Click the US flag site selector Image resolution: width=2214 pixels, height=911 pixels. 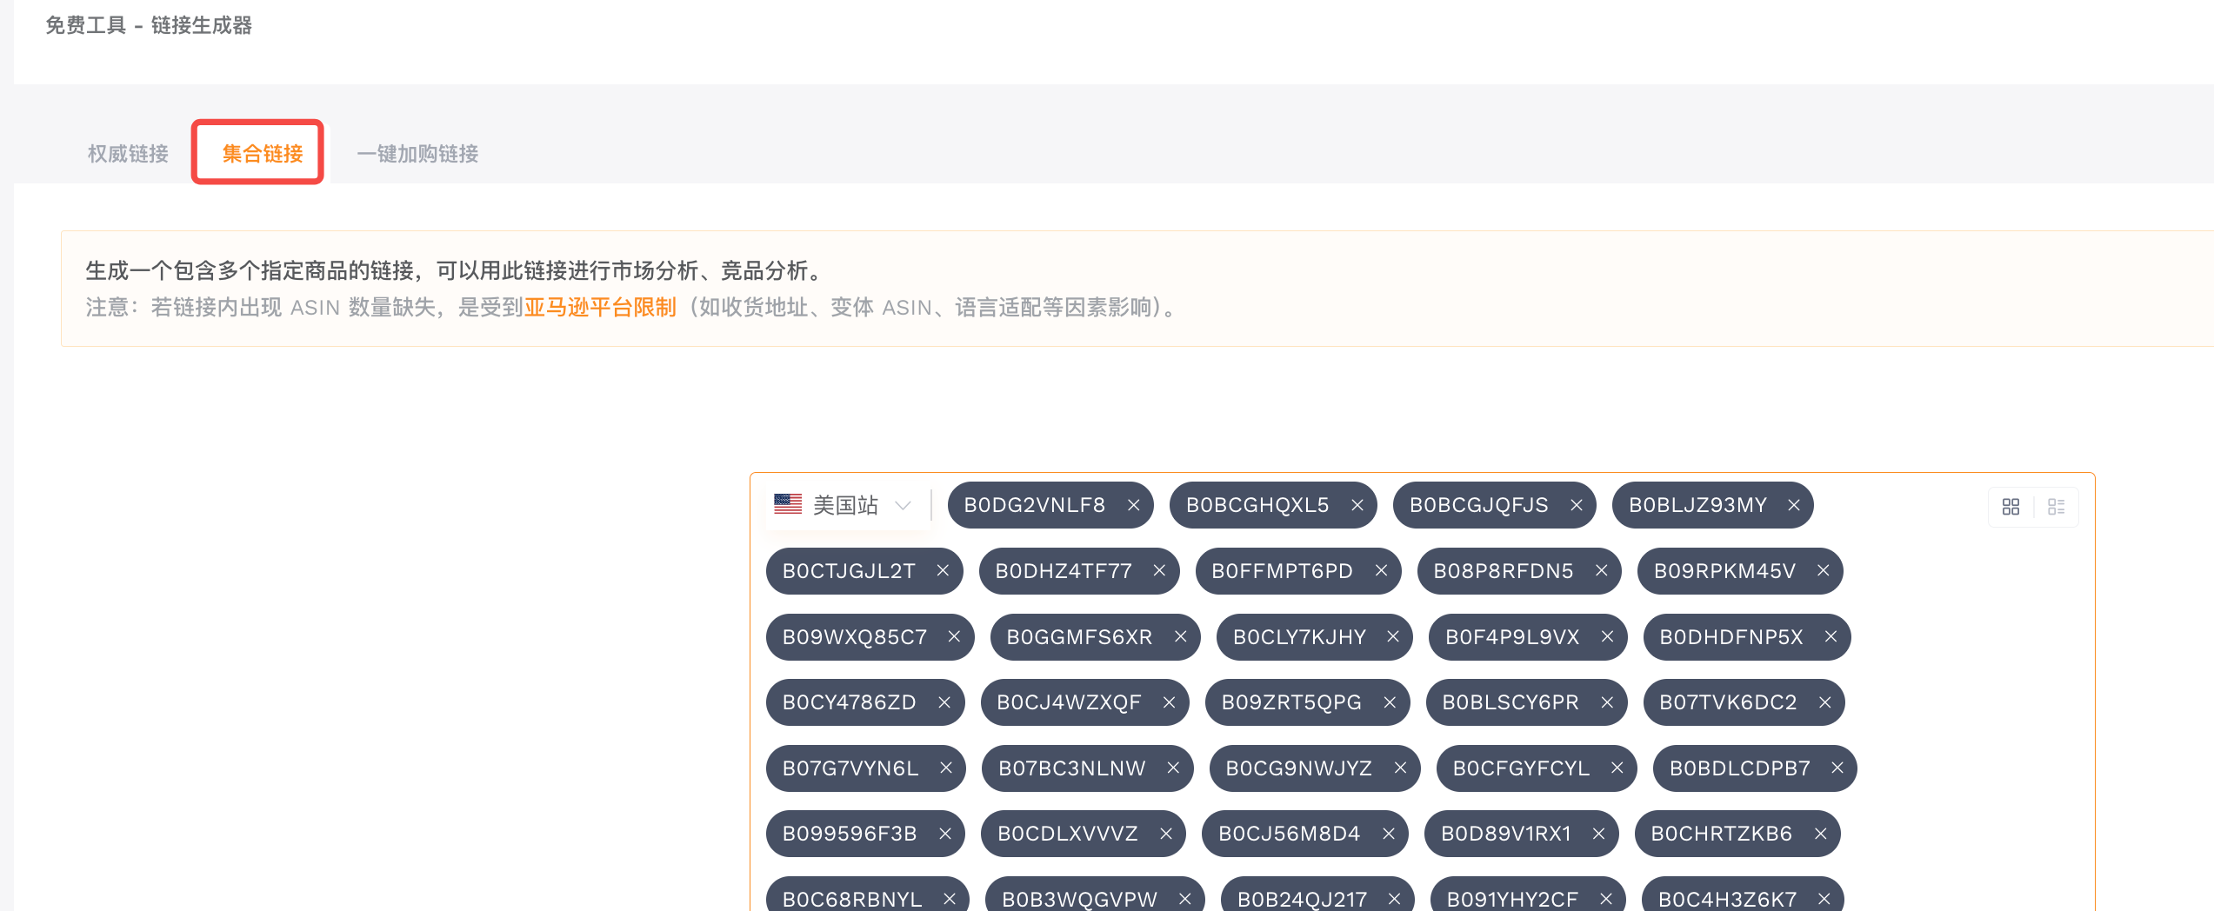tap(788, 504)
